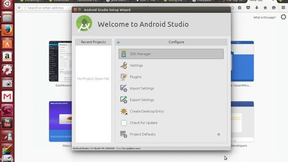The image size is (288, 162).
Task: Open Firefox bookmarks list icon
Action: pos(240,8)
